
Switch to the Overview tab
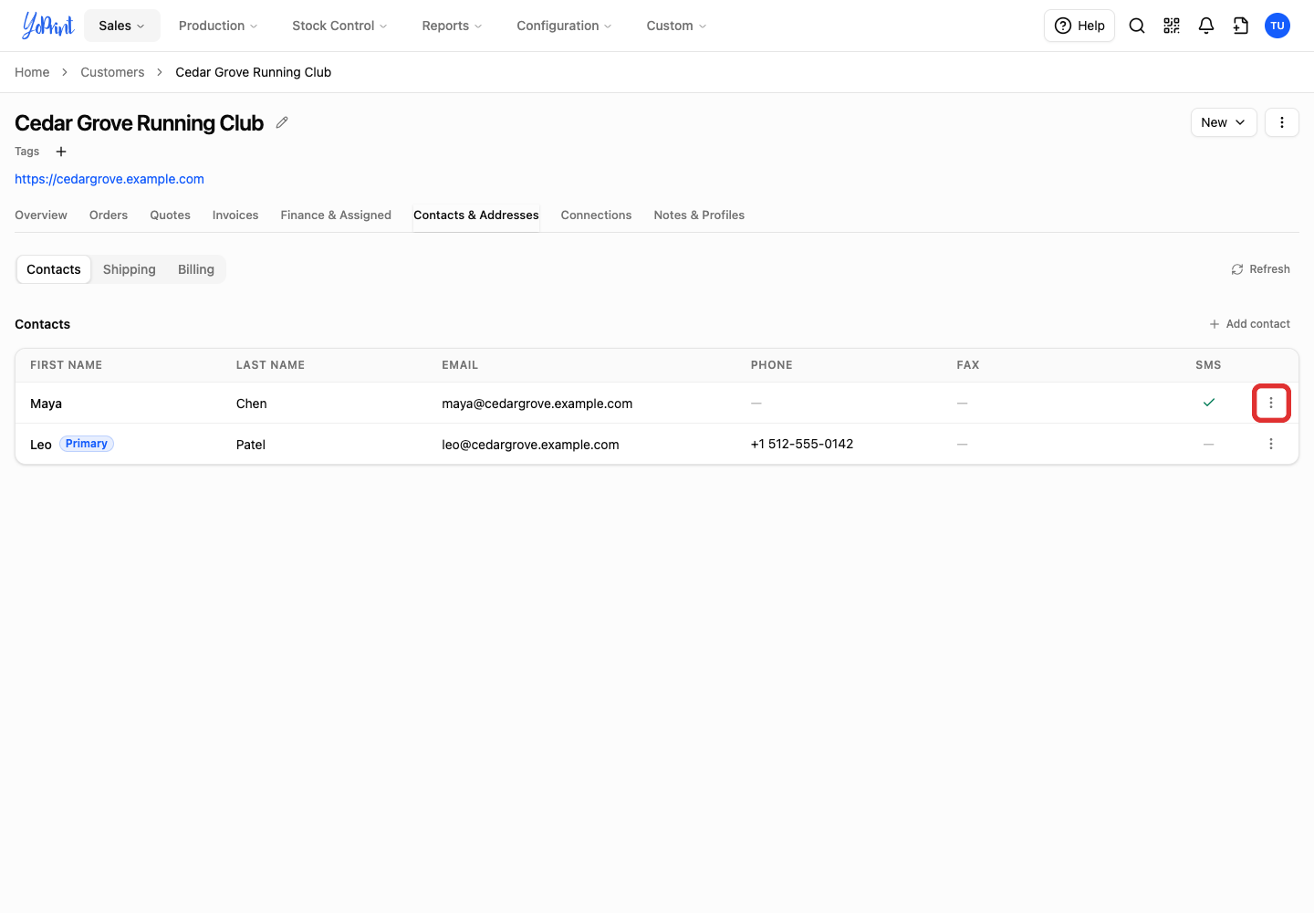tap(41, 215)
